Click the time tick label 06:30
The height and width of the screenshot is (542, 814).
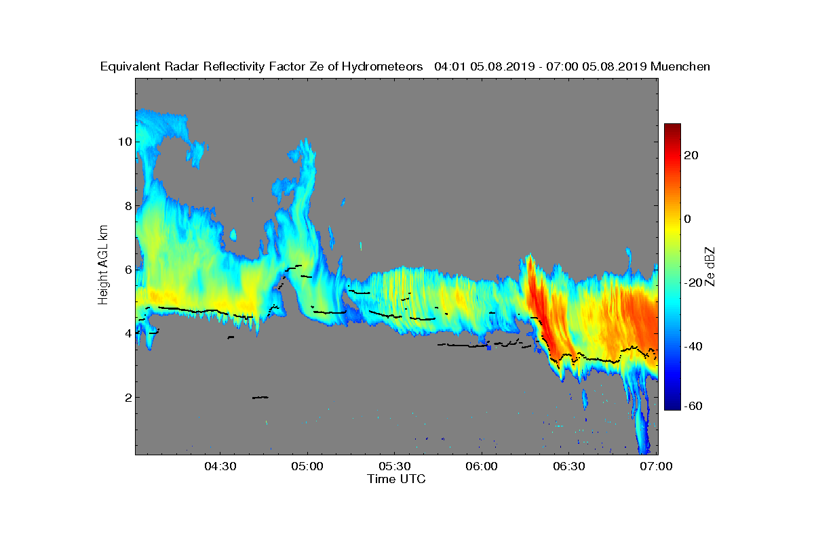pos(570,467)
